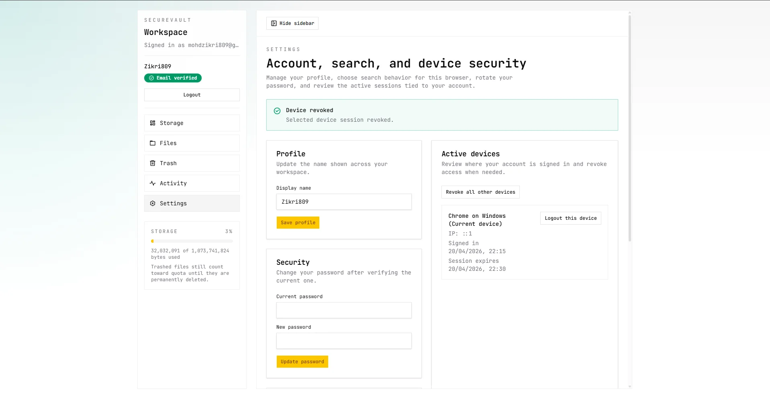Click the 'Active devices' heading
This screenshot has height=397, width=770.
(471, 154)
